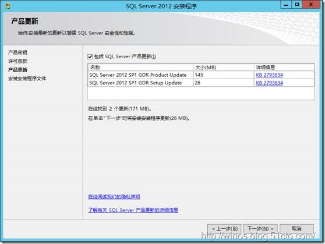Click the size value 26 in the table
Viewport: 325px width, 244px height.
coord(197,83)
